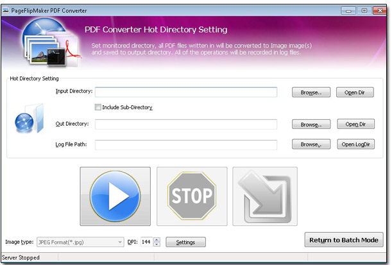Close the PDF Converter window

[x=380, y=10]
